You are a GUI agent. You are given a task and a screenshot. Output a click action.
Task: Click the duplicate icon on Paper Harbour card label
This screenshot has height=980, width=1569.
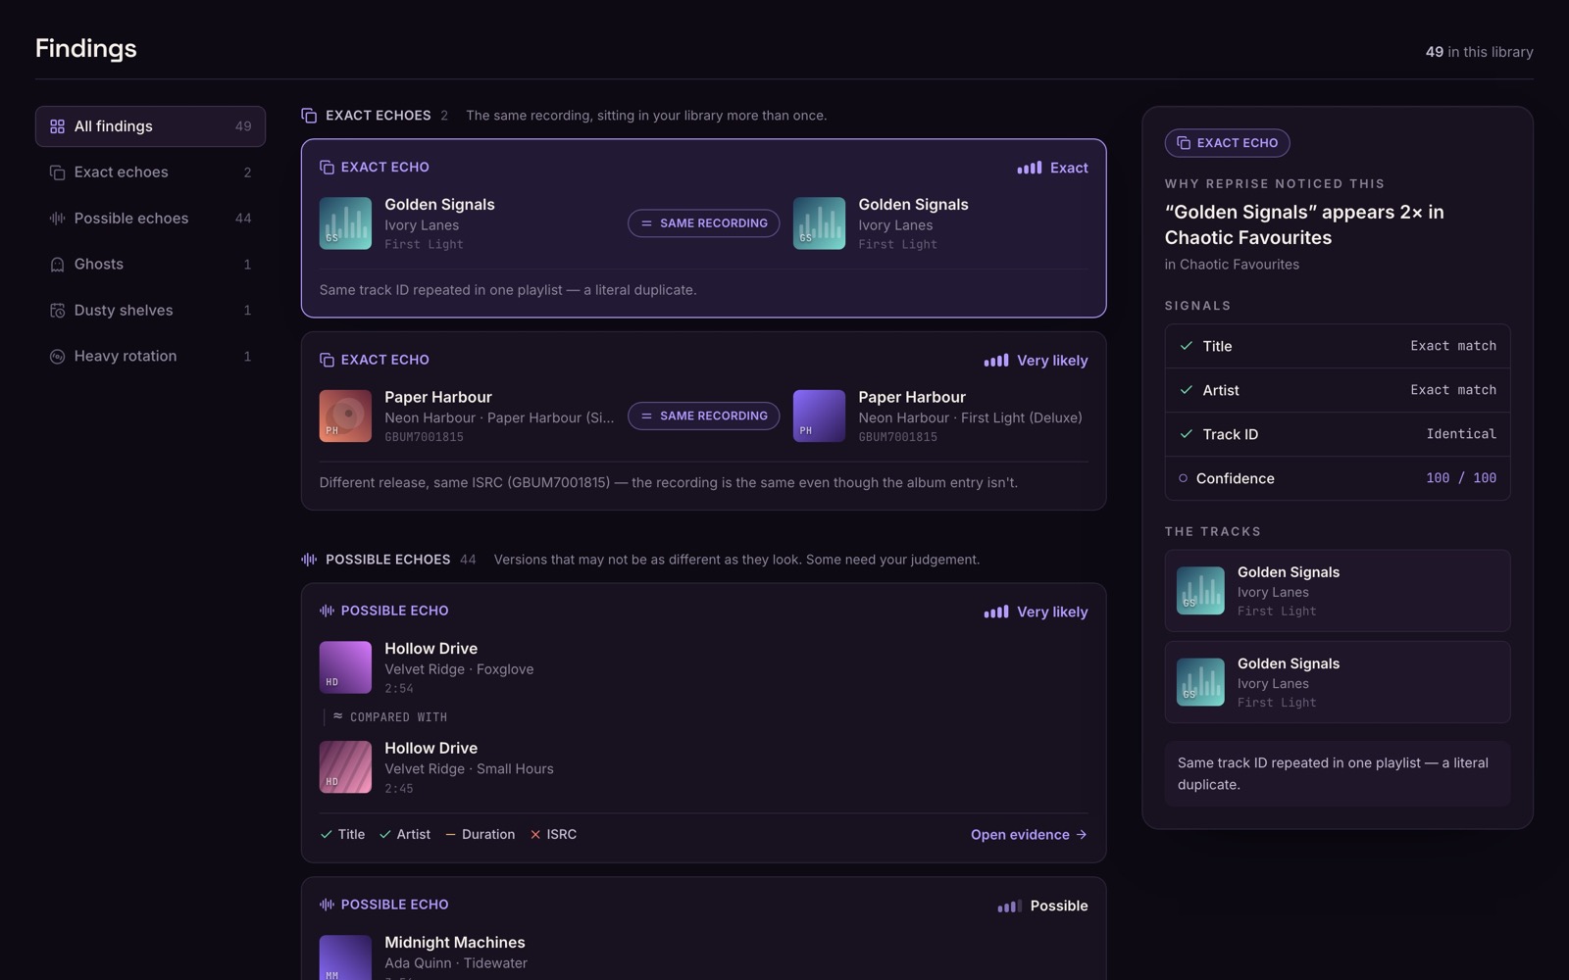(327, 360)
